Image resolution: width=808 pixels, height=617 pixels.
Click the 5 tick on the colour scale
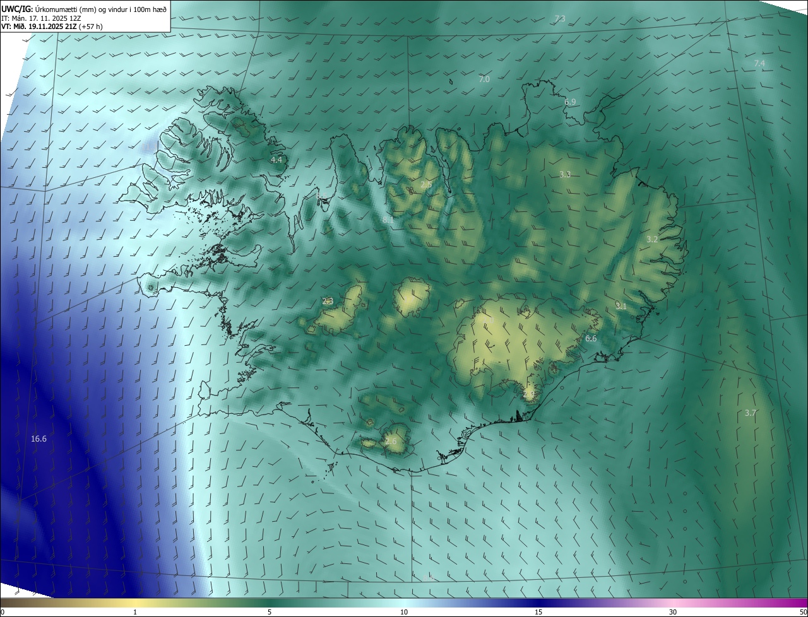(x=270, y=613)
